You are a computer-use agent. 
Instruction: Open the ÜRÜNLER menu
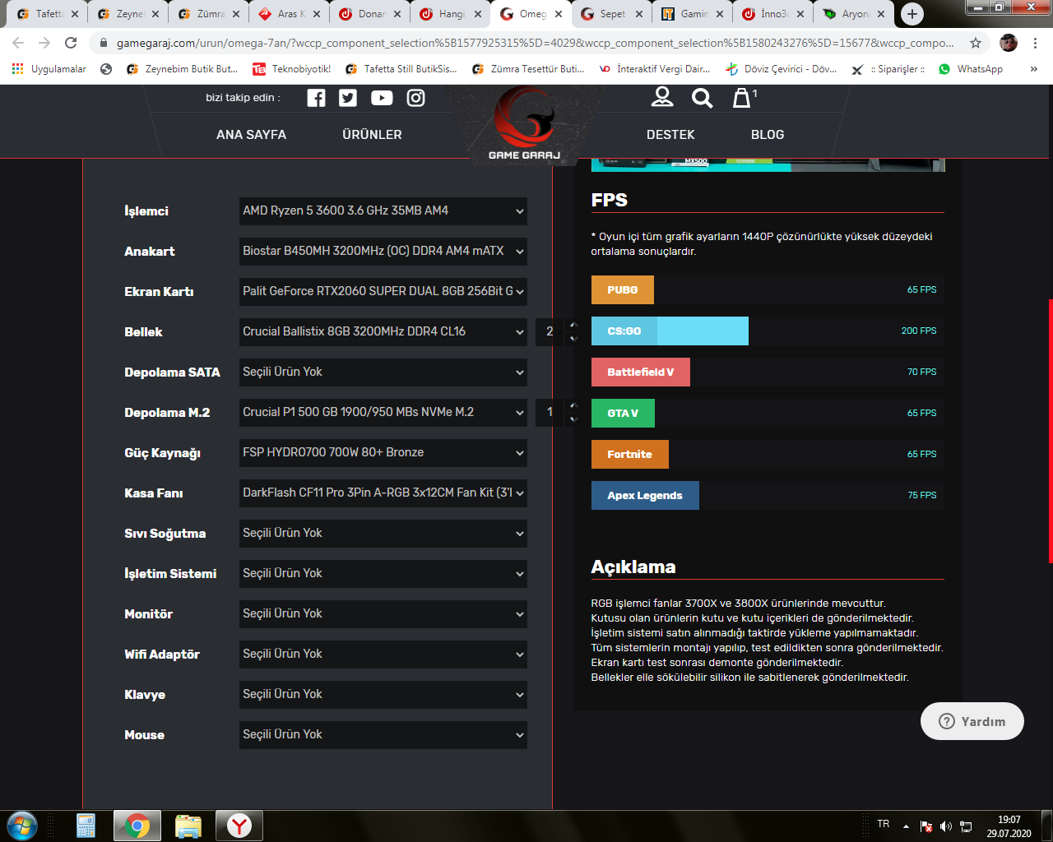372,134
